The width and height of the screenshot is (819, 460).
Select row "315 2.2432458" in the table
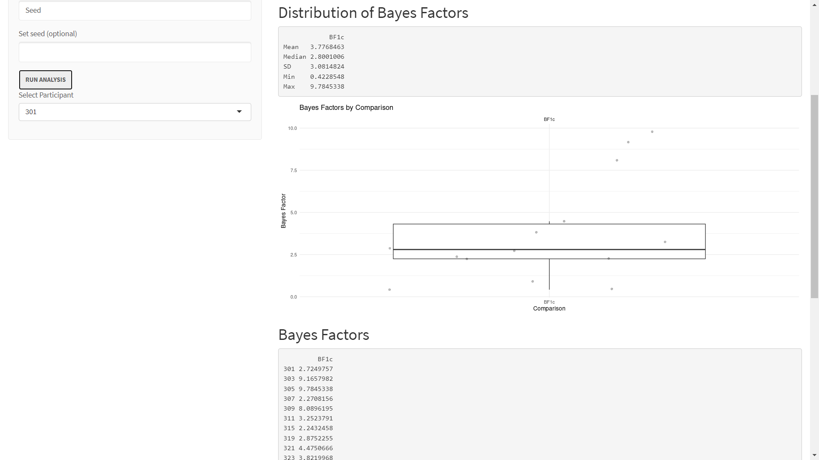pyautogui.click(x=308, y=428)
